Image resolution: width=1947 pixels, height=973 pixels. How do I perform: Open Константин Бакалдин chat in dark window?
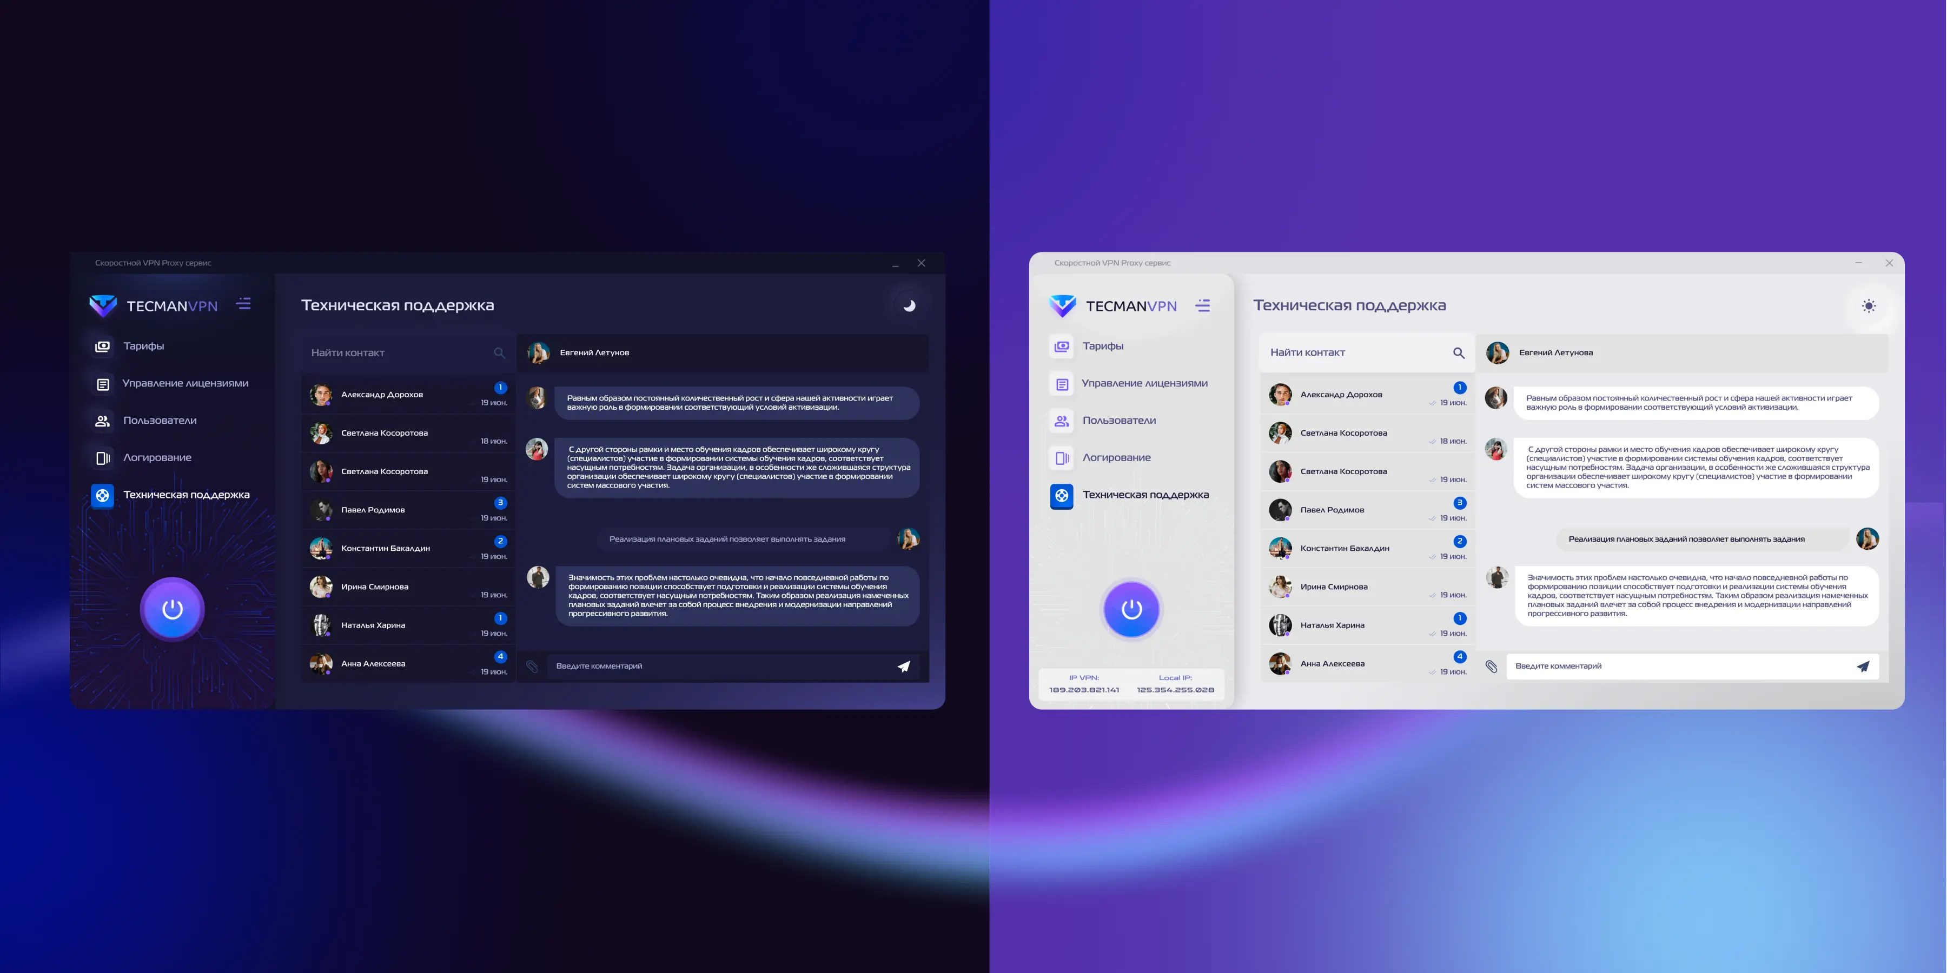(408, 549)
